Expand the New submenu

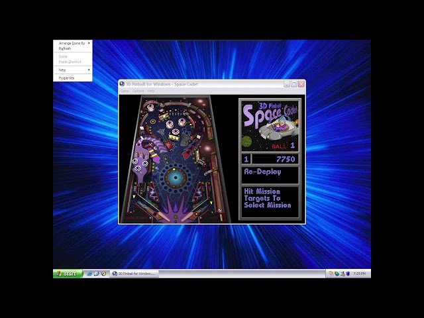[x=73, y=70]
